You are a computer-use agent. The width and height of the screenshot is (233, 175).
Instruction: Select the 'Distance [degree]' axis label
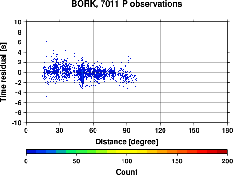coord(127,142)
